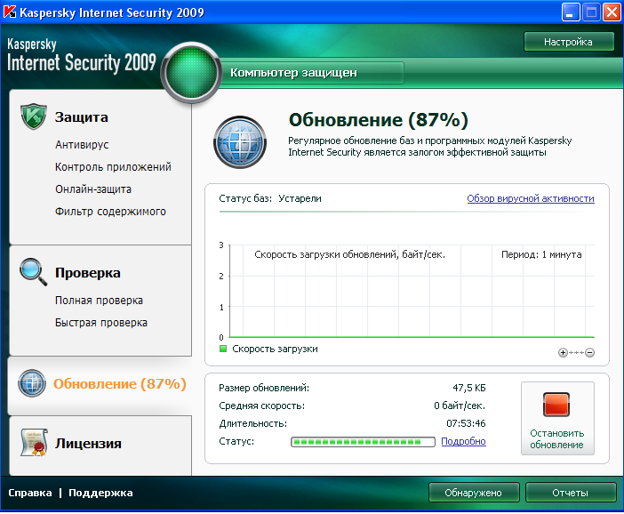
Task: Open the Настройка settings button
Action: coord(569,42)
